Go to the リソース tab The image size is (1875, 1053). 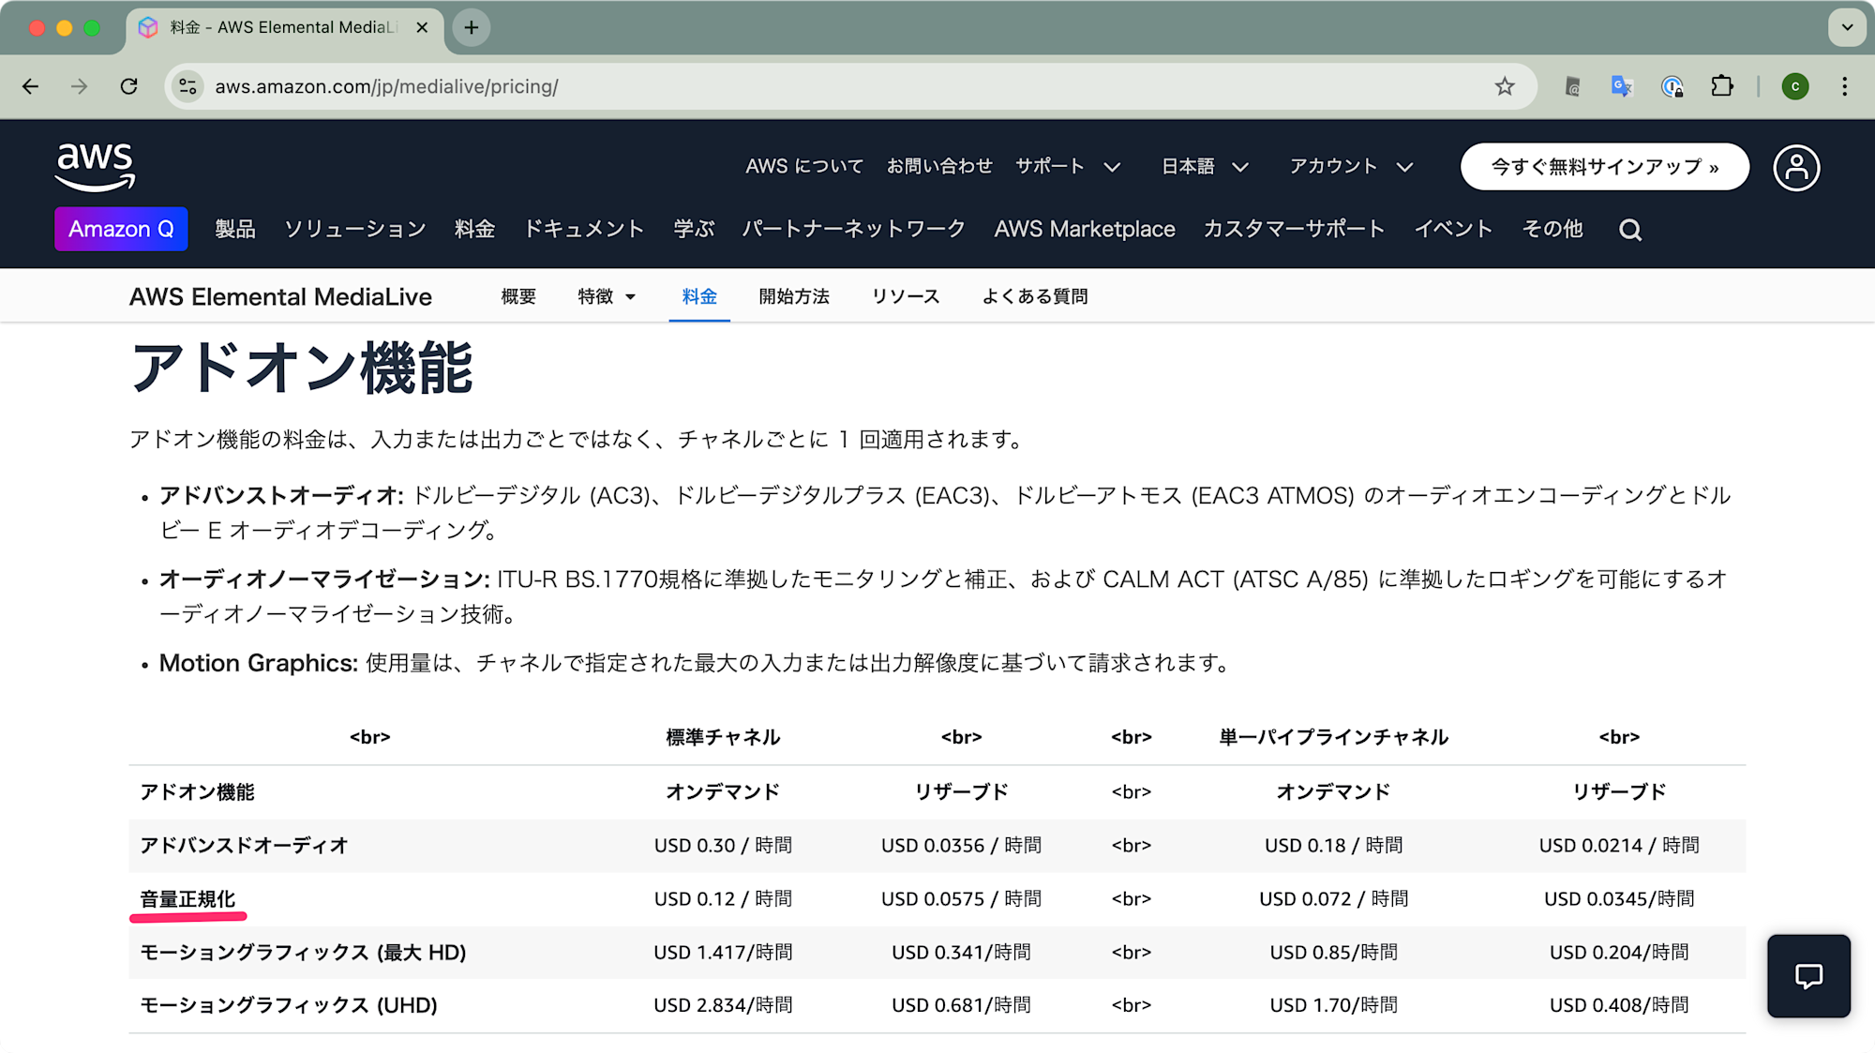pyautogui.click(x=906, y=296)
